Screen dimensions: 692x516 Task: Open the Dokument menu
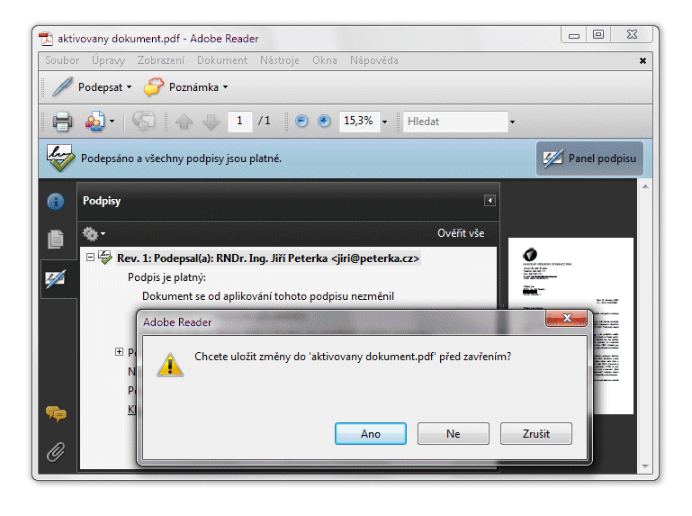click(222, 60)
